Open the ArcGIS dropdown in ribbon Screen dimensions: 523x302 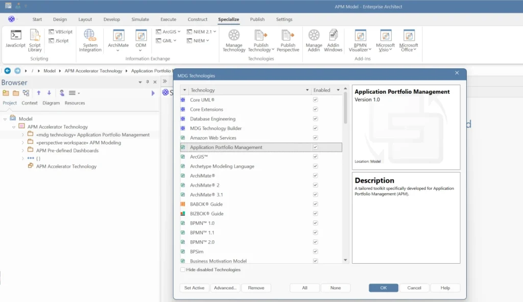pos(179,32)
